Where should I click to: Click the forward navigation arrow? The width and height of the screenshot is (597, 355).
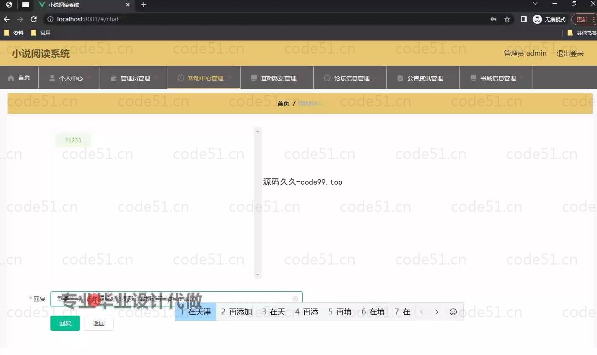point(20,19)
